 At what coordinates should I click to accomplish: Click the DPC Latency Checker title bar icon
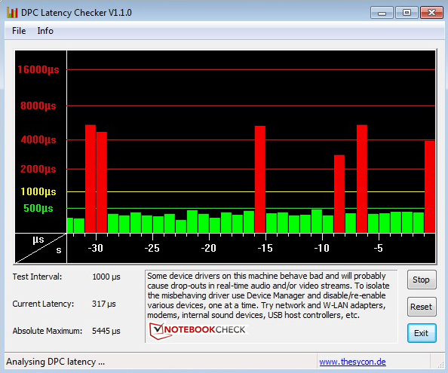[12, 13]
